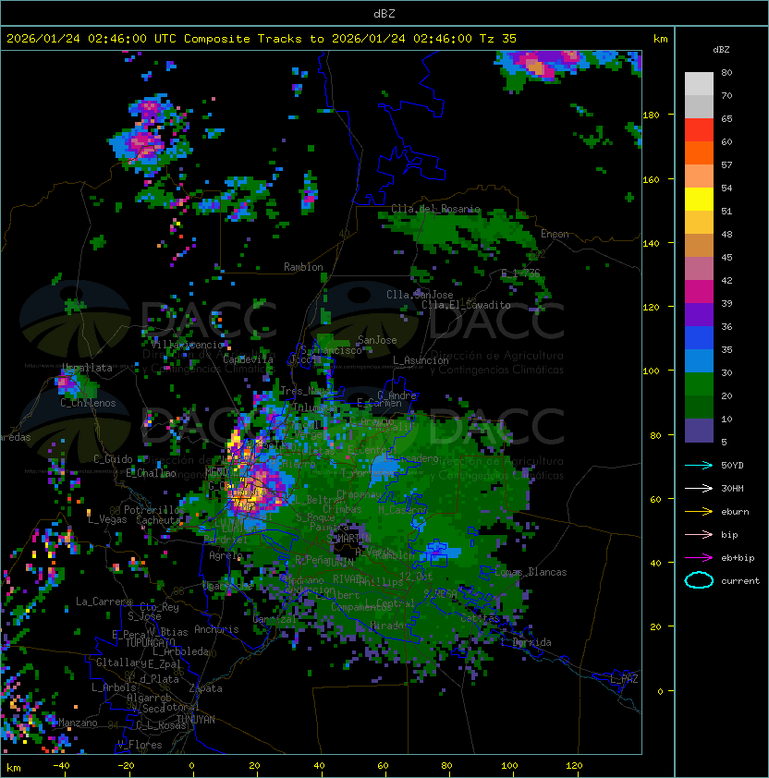This screenshot has height=778, width=769.
Task: Select red swatch between 65 and 60 dBZ
Action: tap(699, 130)
